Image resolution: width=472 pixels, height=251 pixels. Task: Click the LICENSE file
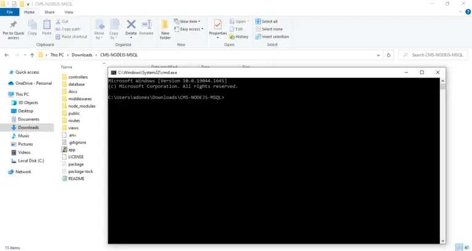tap(73, 157)
